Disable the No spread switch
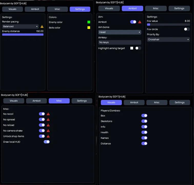The height and width of the screenshot is (185, 194). click(x=42, y=119)
